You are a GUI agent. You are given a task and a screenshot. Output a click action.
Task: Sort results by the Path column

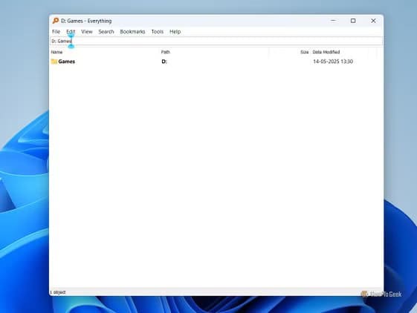point(166,52)
